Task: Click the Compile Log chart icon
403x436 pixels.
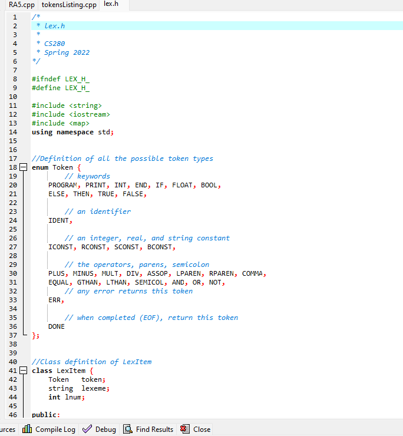Action: point(27,429)
